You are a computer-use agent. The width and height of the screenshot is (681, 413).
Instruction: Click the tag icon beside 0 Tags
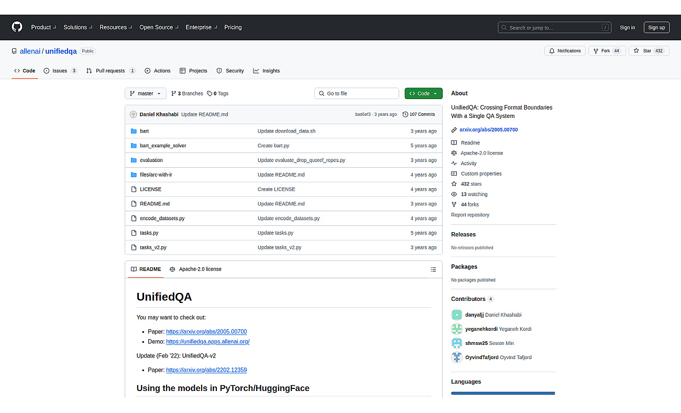click(210, 94)
